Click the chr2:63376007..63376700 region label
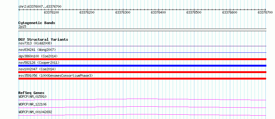This screenshot has height=119, width=275. (x=40, y=6)
